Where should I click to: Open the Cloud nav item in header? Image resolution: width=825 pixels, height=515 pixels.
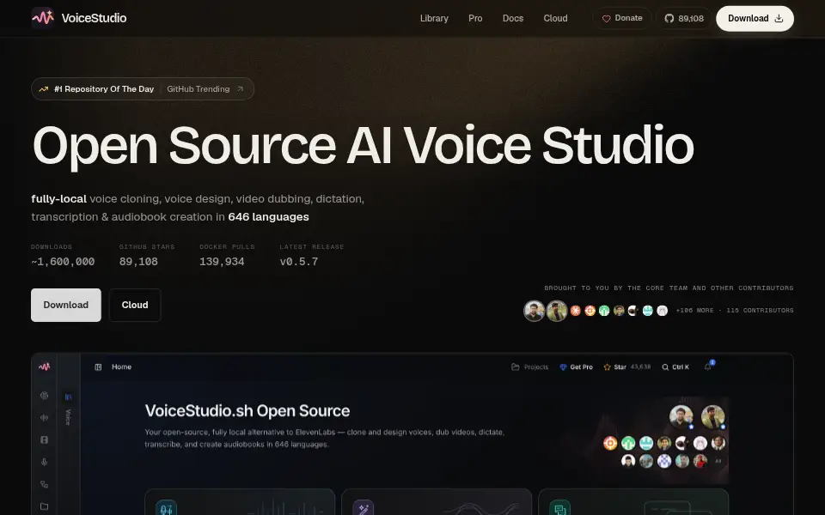coord(555,18)
